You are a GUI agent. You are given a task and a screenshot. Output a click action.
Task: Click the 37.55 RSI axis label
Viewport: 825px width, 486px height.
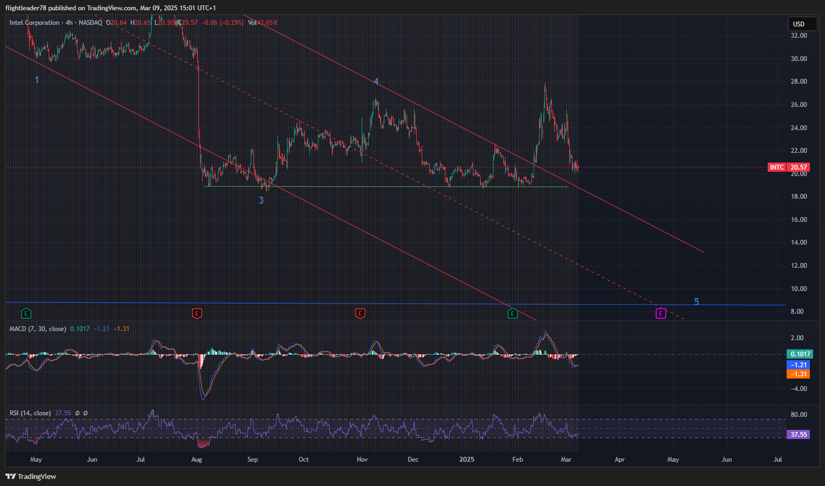[x=799, y=435]
